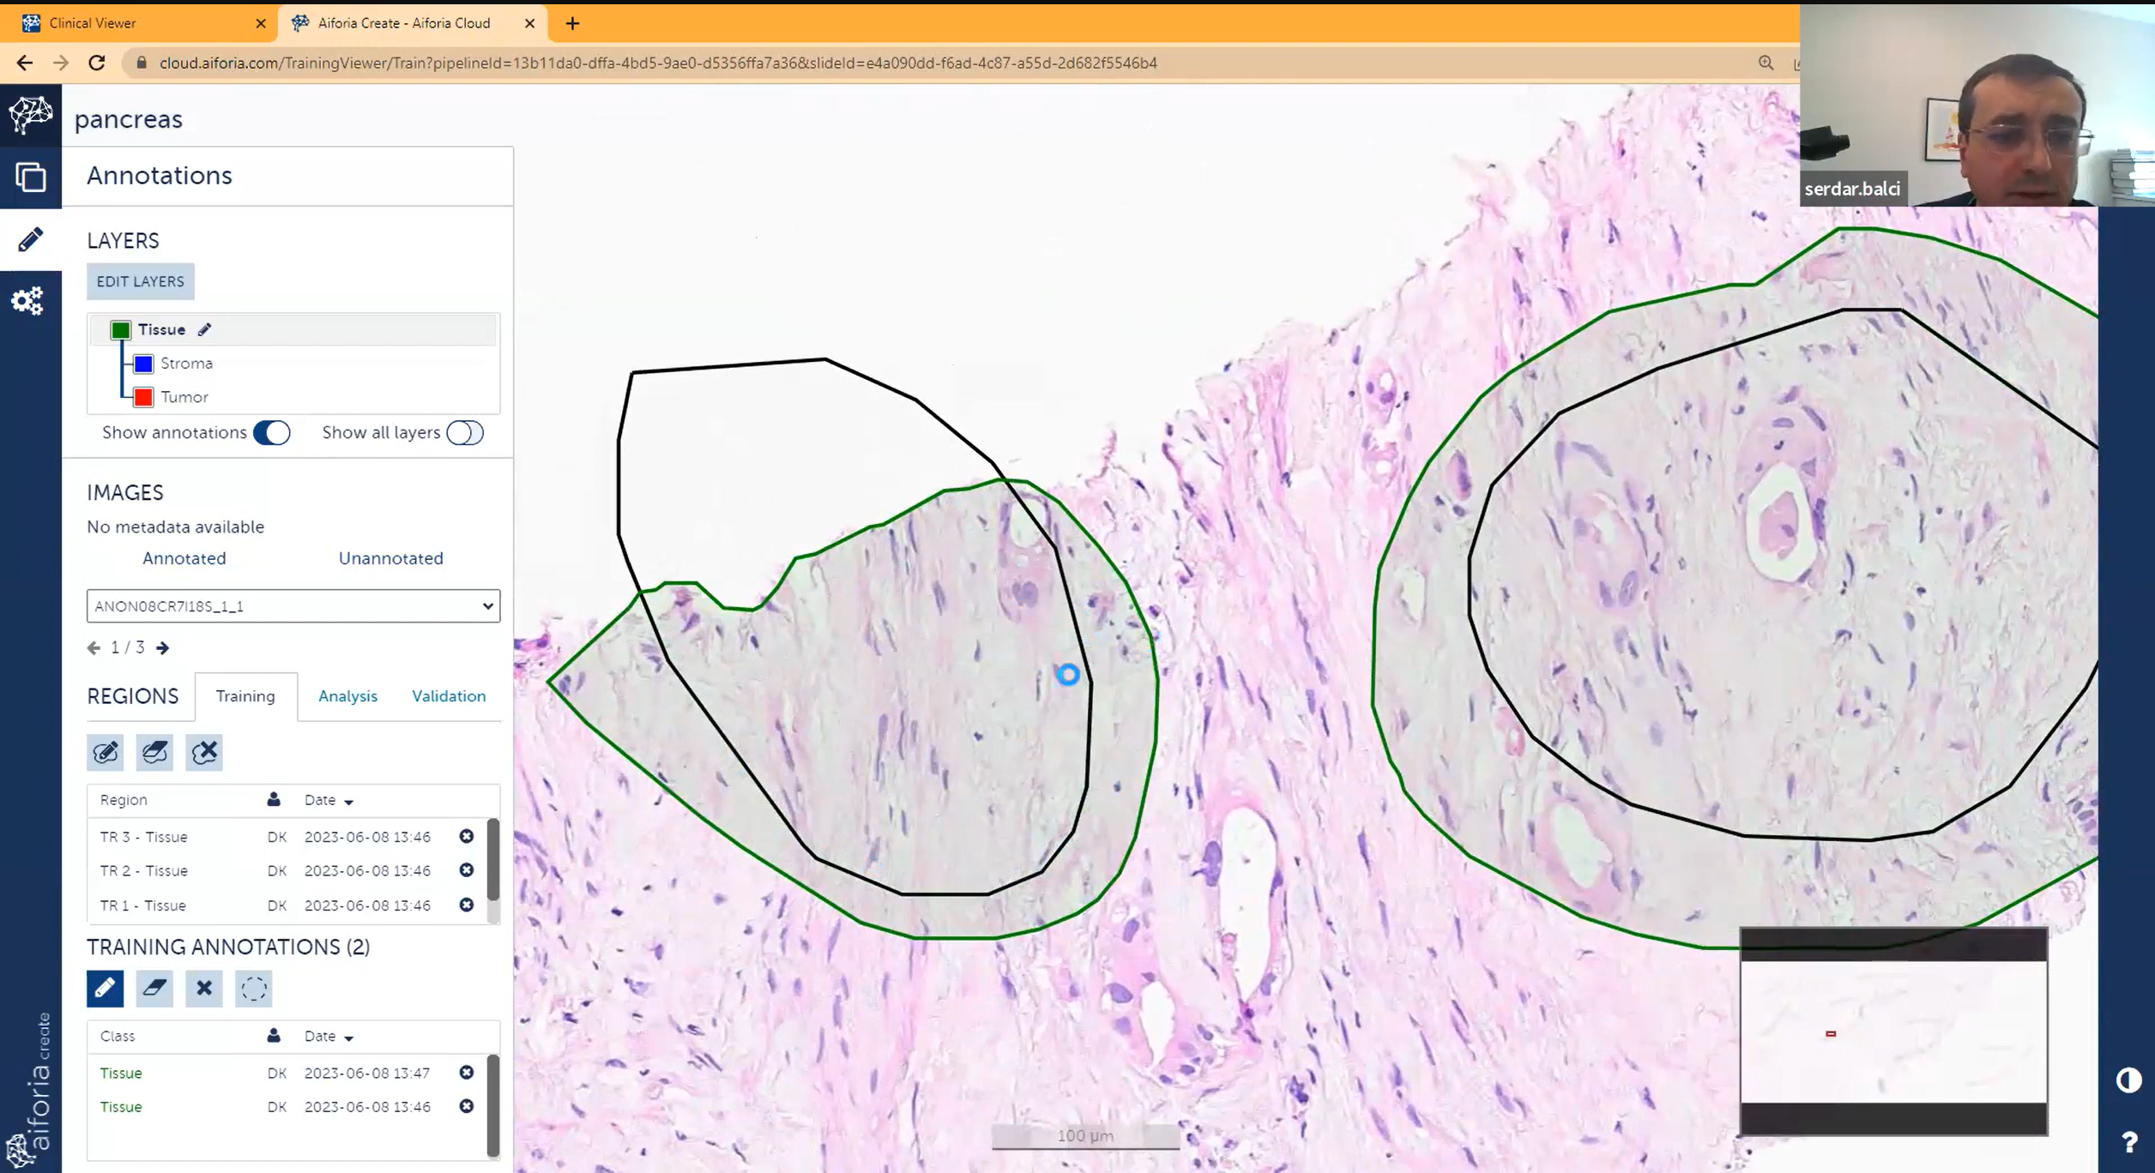
Task: Sort regions by Date arrow
Action: pos(348,801)
